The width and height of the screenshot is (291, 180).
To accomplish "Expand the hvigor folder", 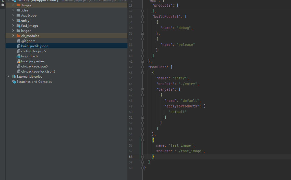I will (x=13, y=31).
